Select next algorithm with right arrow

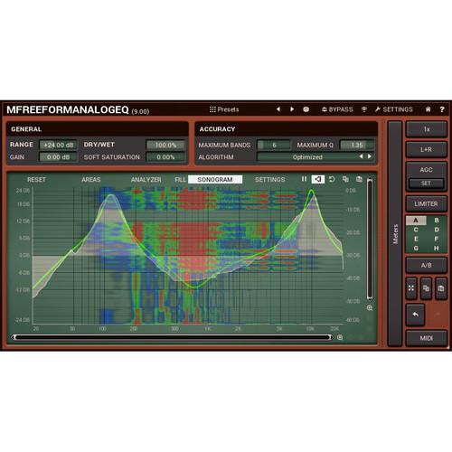tap(370, 156)
